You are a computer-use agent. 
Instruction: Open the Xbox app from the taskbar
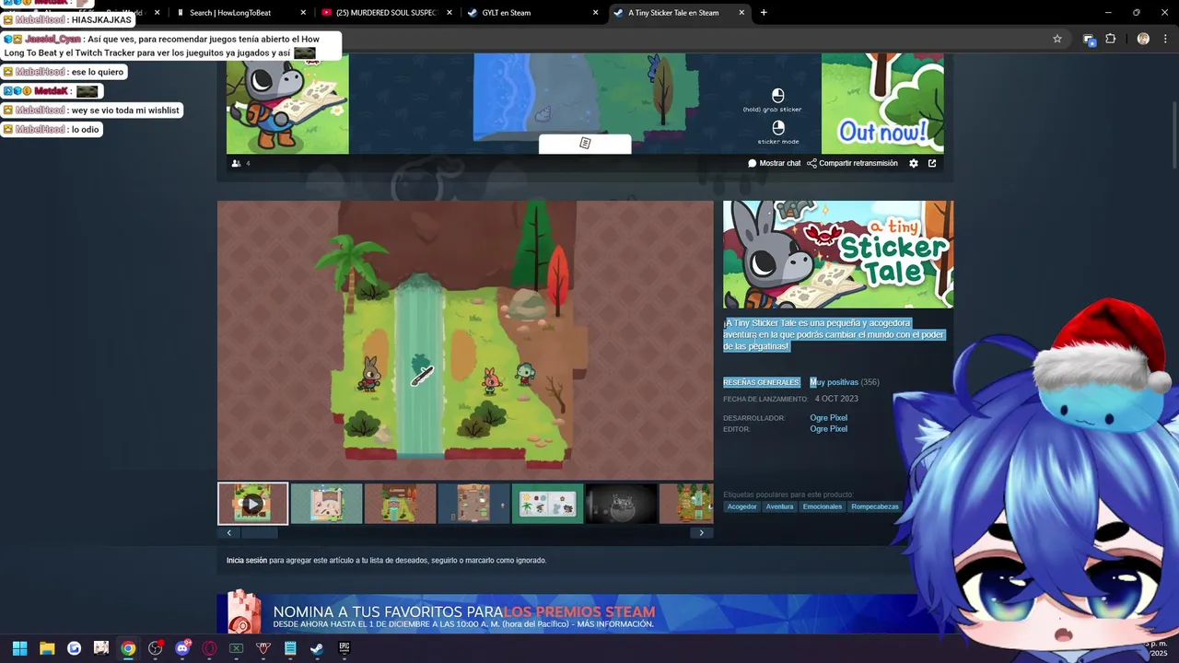click(236, 648)
